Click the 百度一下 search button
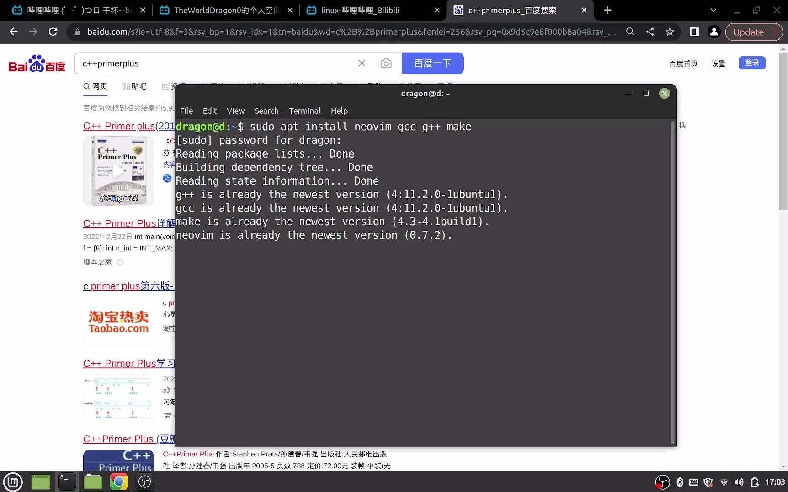 point(432,63)
